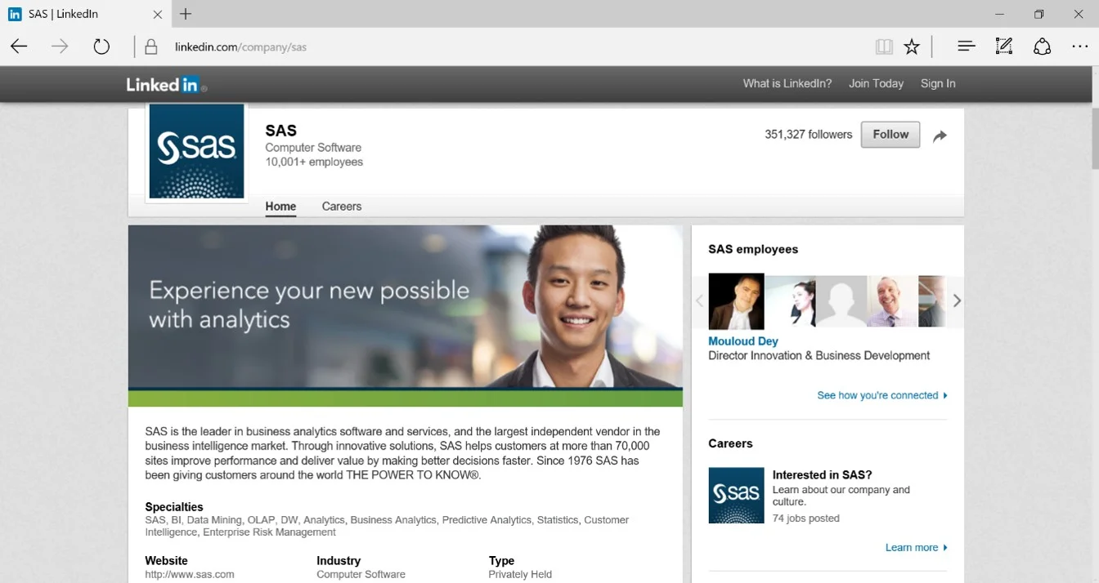Reload the page with the refresh icon
The height and width of the screenshot is (583, 1099).
click(x=101, y=47)
